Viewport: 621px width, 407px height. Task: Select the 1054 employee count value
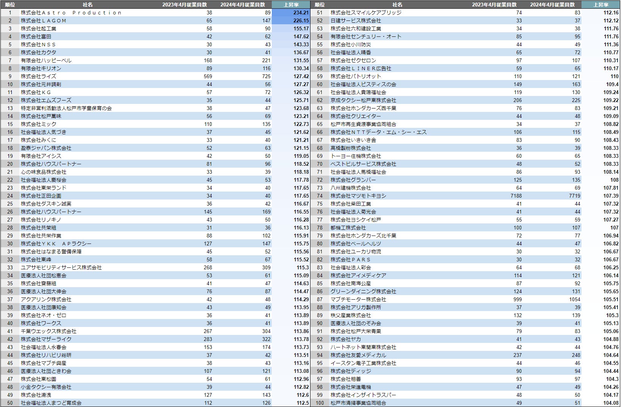(x=575, y=299)
